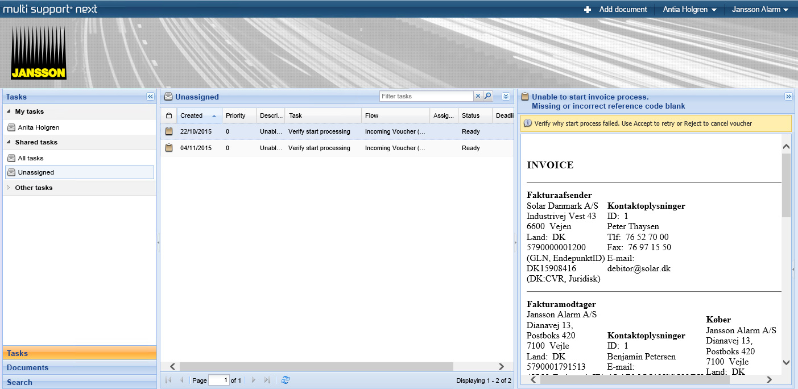Open the Add document link
798x389 pixels.
pos(623,10)
